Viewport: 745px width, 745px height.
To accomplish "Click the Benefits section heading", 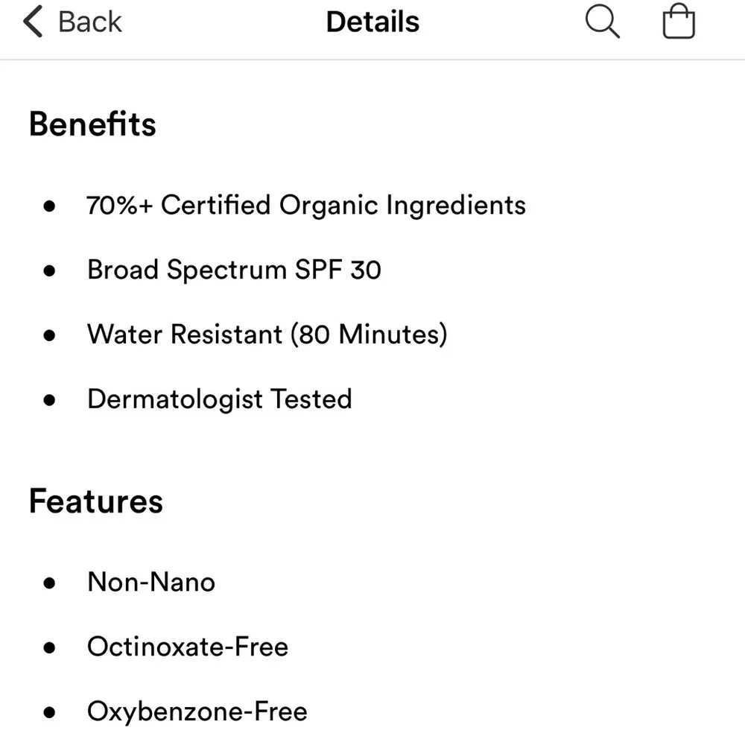I will pos(92,124).
